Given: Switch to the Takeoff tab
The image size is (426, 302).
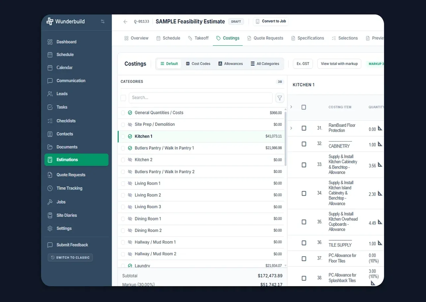Looking at the screenshot, I should coord(198,38).
